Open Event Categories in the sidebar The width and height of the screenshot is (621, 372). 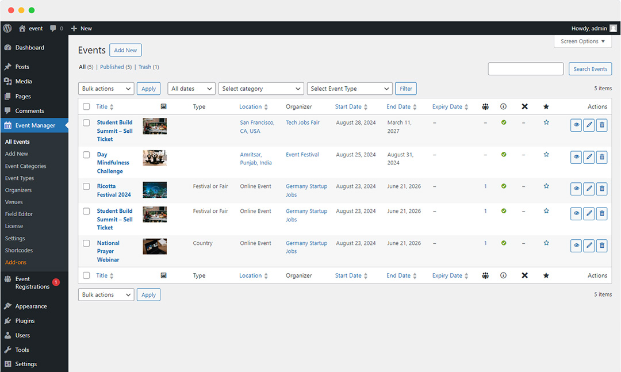pyautogui.click(x=26, y=166)
